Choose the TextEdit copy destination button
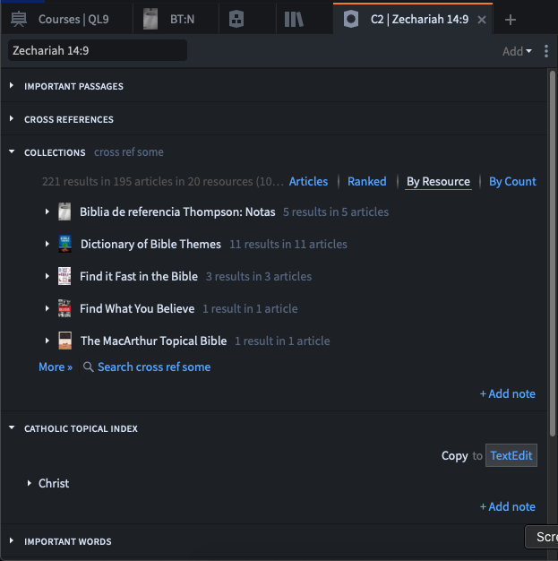 [511, 455]
